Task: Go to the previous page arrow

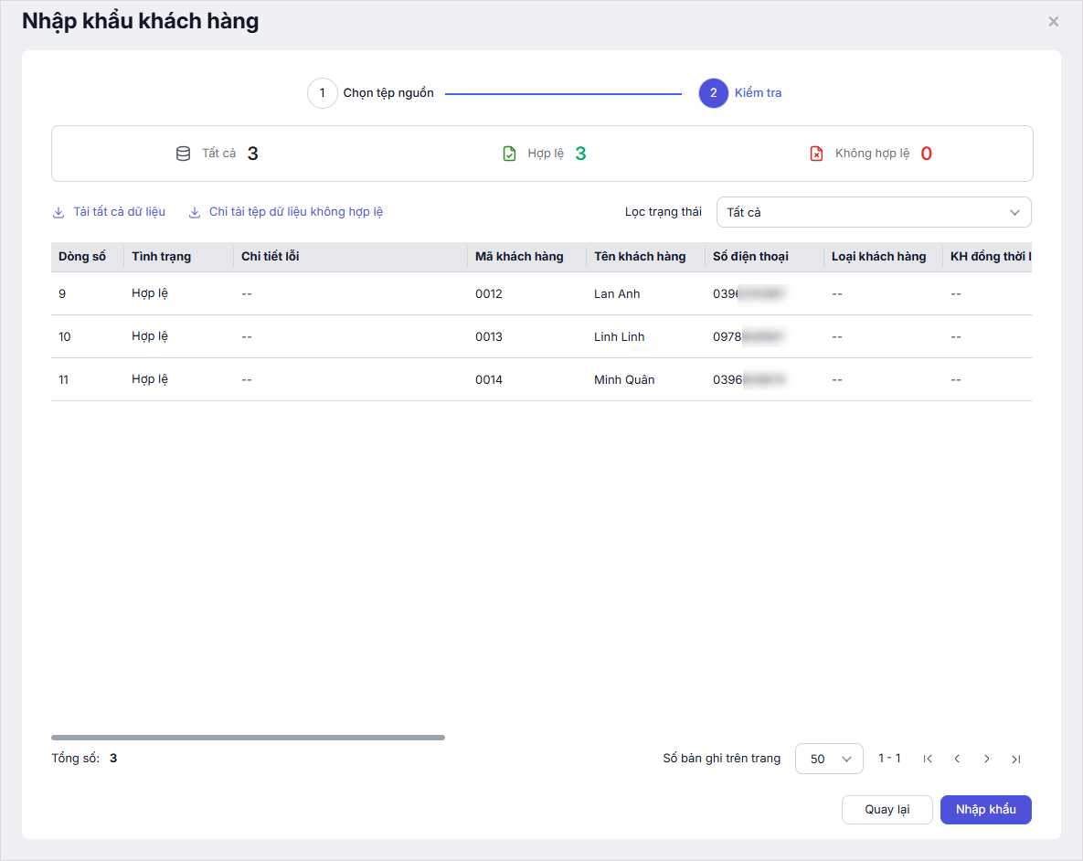Action: point(957,759)
